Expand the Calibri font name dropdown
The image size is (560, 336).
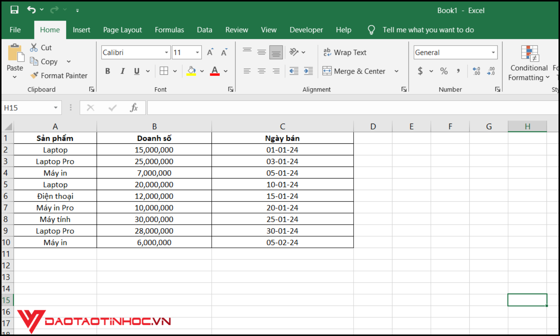(x=167, y=52)
